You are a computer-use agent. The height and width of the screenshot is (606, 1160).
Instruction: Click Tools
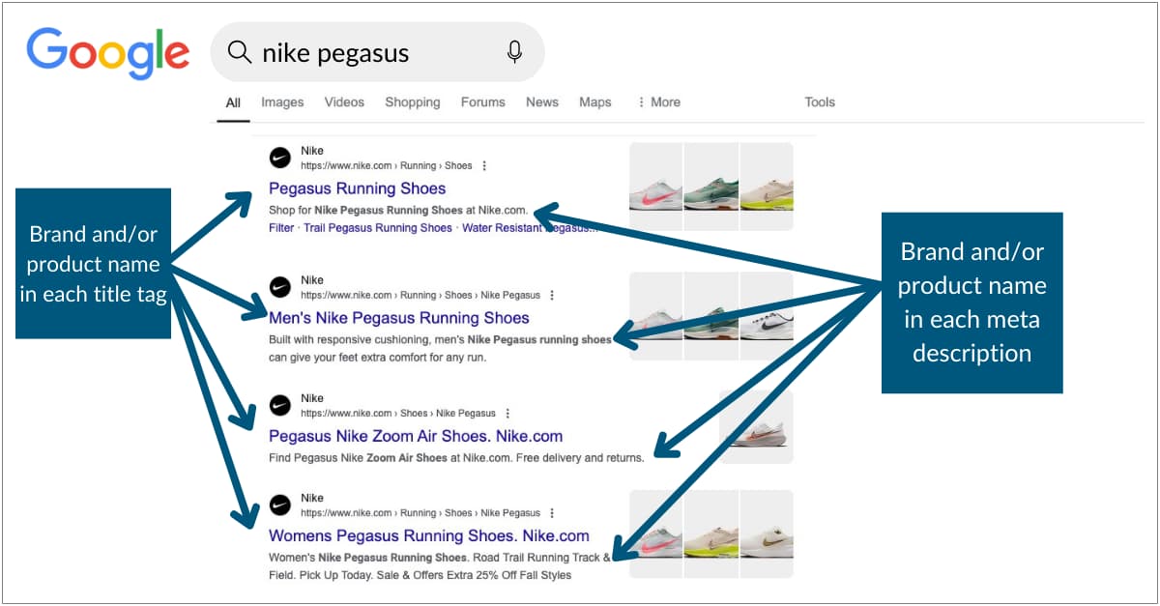pyautogui.click(x=820, y=101)
